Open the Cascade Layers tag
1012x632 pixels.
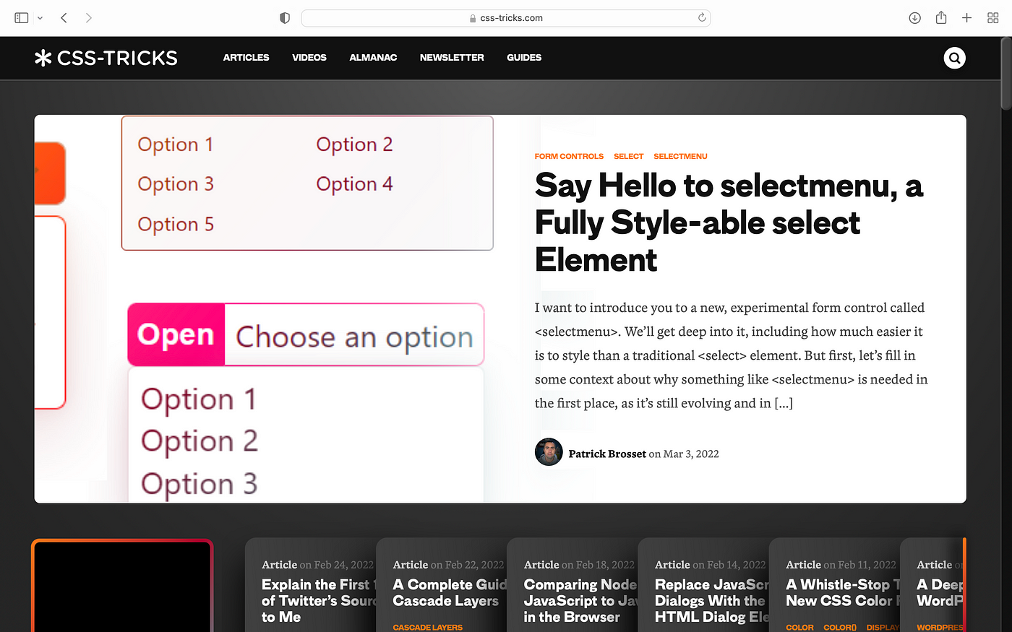(427, 628)
